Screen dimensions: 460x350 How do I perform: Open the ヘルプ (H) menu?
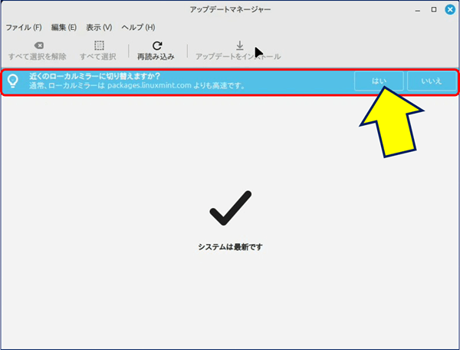pyautogui.click(x=138, y=28)
